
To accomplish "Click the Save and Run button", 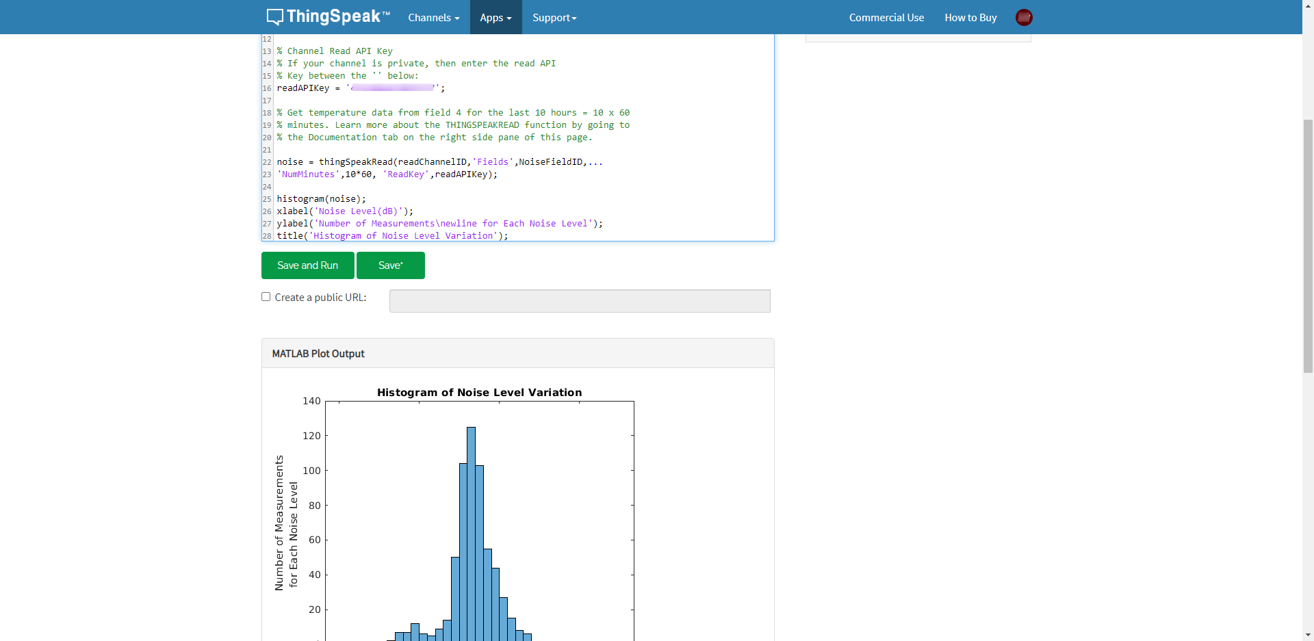I will (308, 265).
